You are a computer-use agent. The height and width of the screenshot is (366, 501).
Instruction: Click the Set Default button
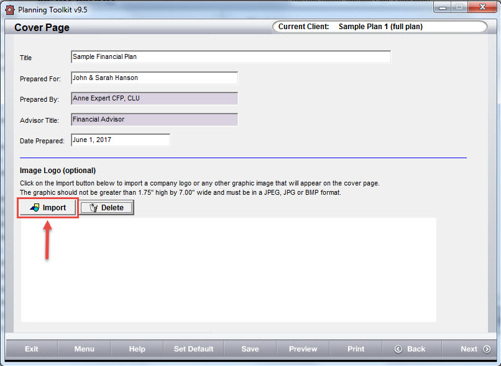coord(194,349)
